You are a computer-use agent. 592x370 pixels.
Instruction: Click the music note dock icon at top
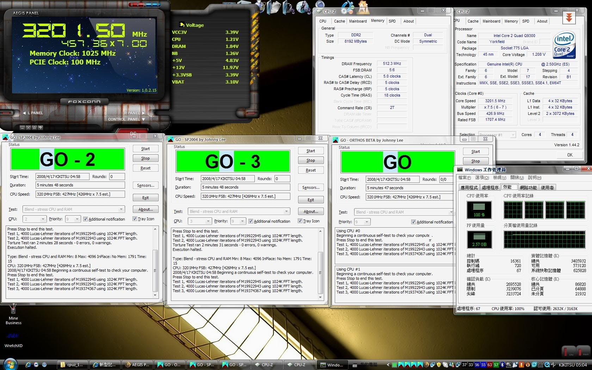coord(289,7)
